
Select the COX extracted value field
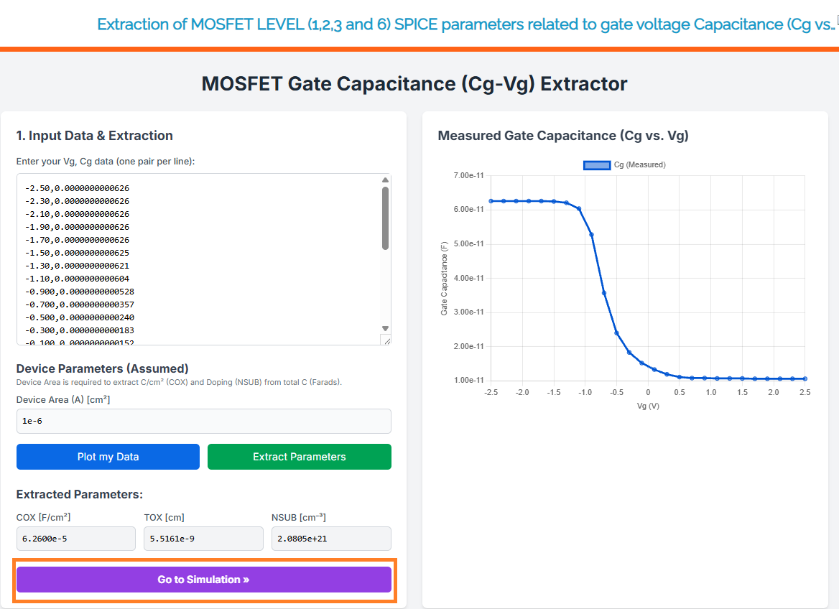tap(76, 539)
